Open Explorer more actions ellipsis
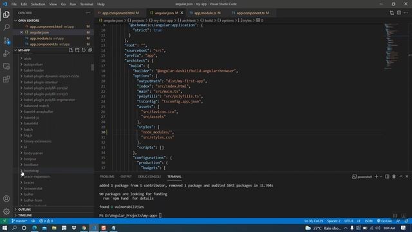Screen dimensions: 412x232 (x=88, y=13)
